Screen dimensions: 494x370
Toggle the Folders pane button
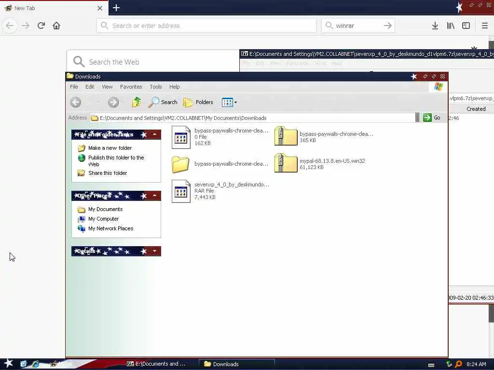point(198,102)
